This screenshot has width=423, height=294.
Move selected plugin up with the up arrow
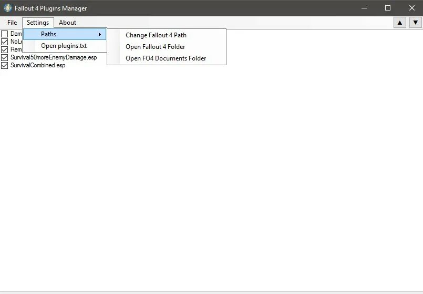[x=400, y=23]
